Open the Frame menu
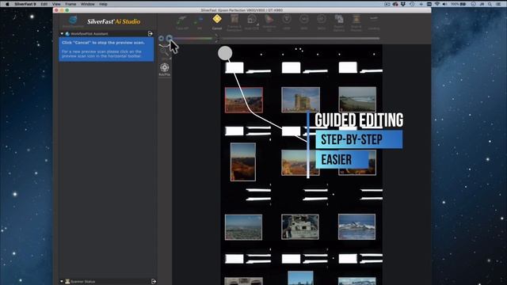Viewport: 507px width, 285px height. tap(71, 4)
